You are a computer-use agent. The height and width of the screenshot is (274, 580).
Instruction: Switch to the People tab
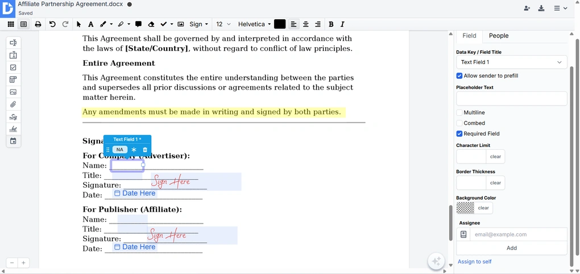[x=499, y=36]
